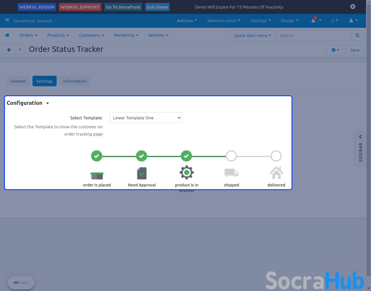Open the Quick start menu
The image size is (371, 291).
[x=253, y=35]
